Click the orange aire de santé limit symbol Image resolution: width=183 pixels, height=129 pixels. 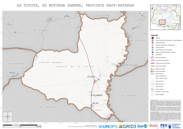153,60
